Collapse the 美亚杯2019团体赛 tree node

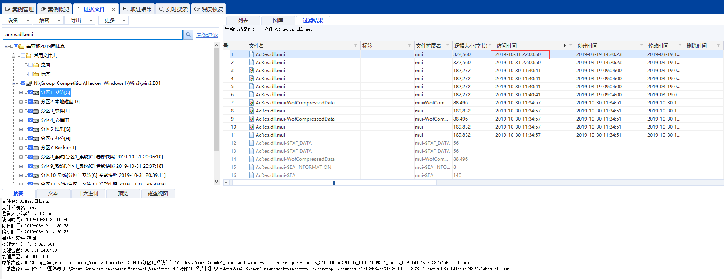point(6,46)
